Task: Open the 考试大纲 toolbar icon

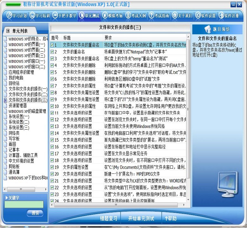Action: (x=128, y=16)
